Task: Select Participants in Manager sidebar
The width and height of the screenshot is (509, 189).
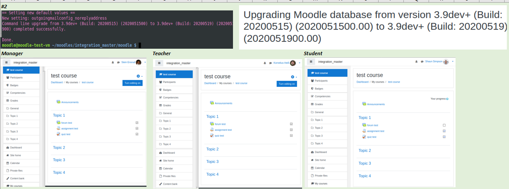Action: 21,78
